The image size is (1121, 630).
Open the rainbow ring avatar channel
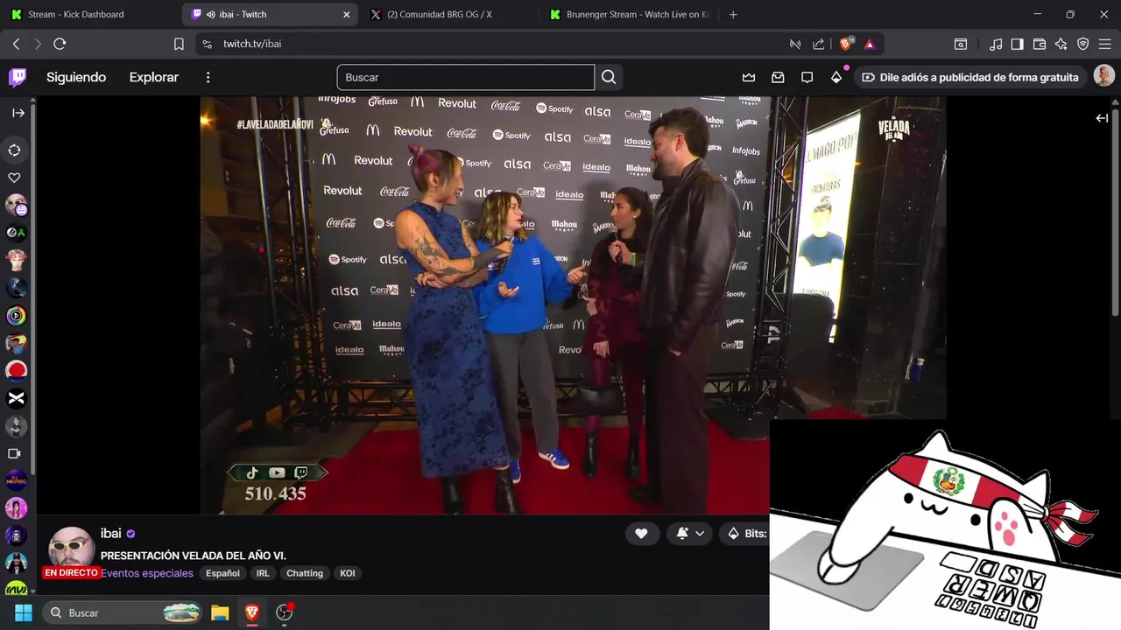16,315
